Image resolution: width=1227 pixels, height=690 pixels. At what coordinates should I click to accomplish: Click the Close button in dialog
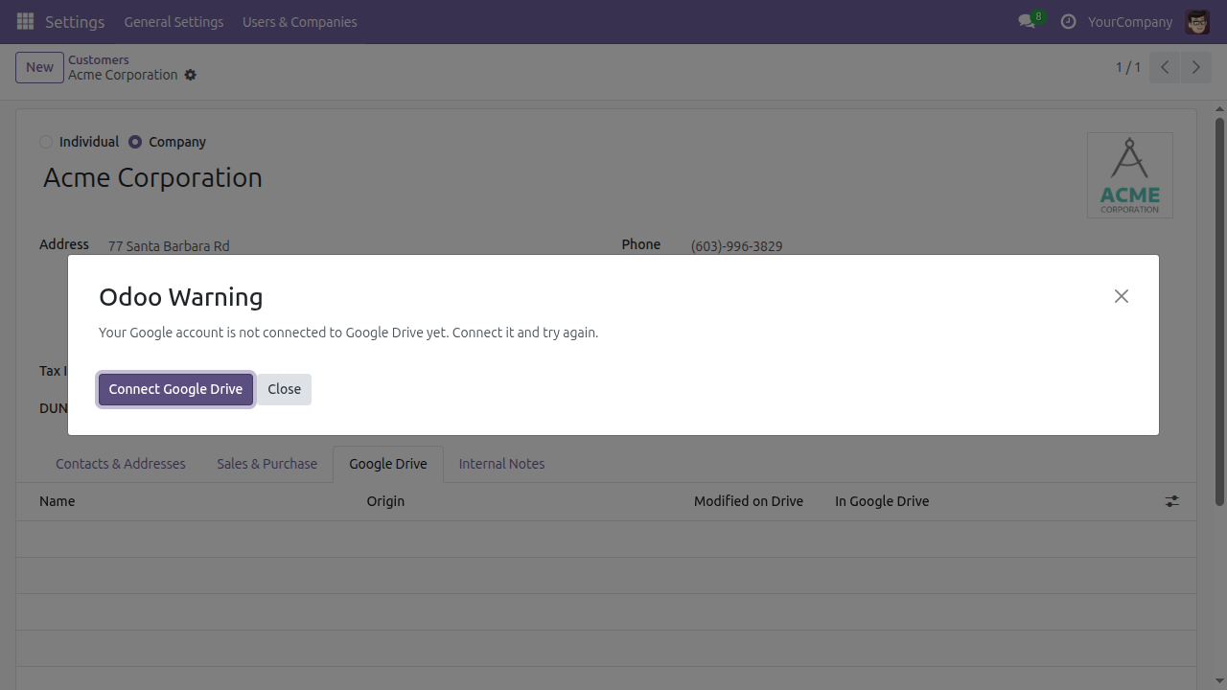(x=284, y=389)
